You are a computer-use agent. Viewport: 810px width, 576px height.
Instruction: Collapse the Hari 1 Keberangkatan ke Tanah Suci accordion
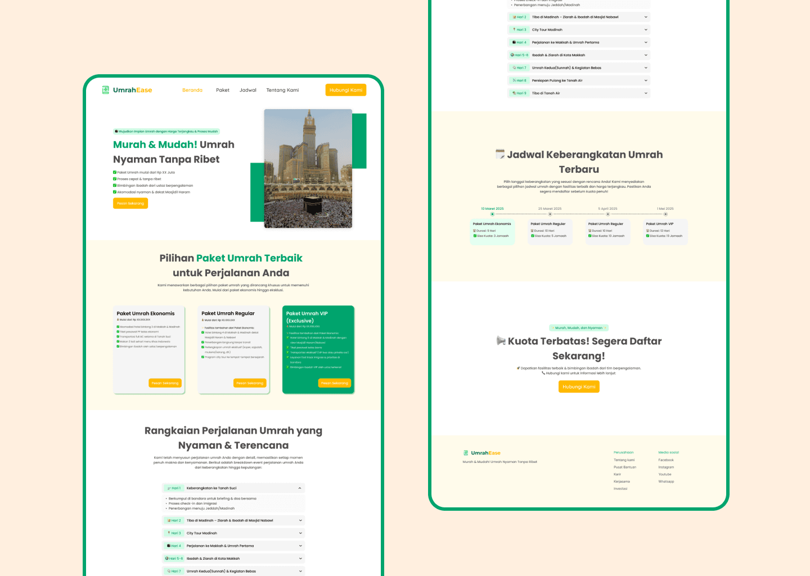pyautogui.click(x=300, y=488)
